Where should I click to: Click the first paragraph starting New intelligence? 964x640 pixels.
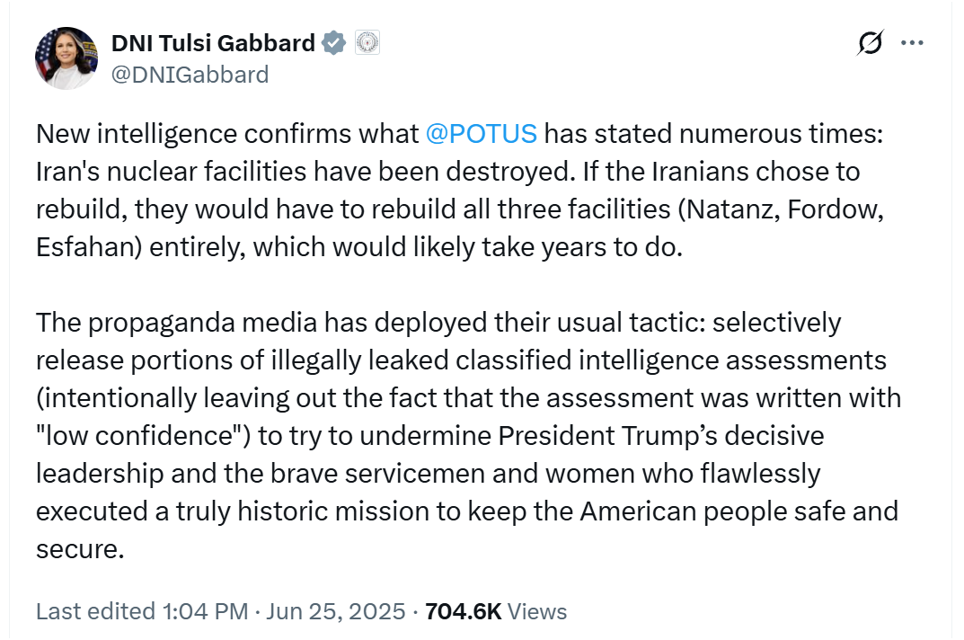pos(460,191)
